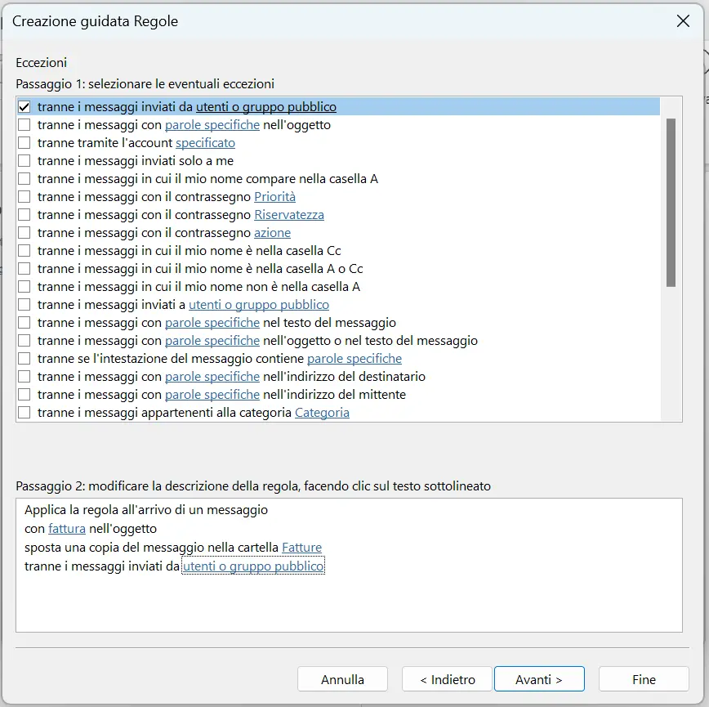
Task: Enable exception for 'parole specifiche nell'oggetto'
Action: click(23, 124)
